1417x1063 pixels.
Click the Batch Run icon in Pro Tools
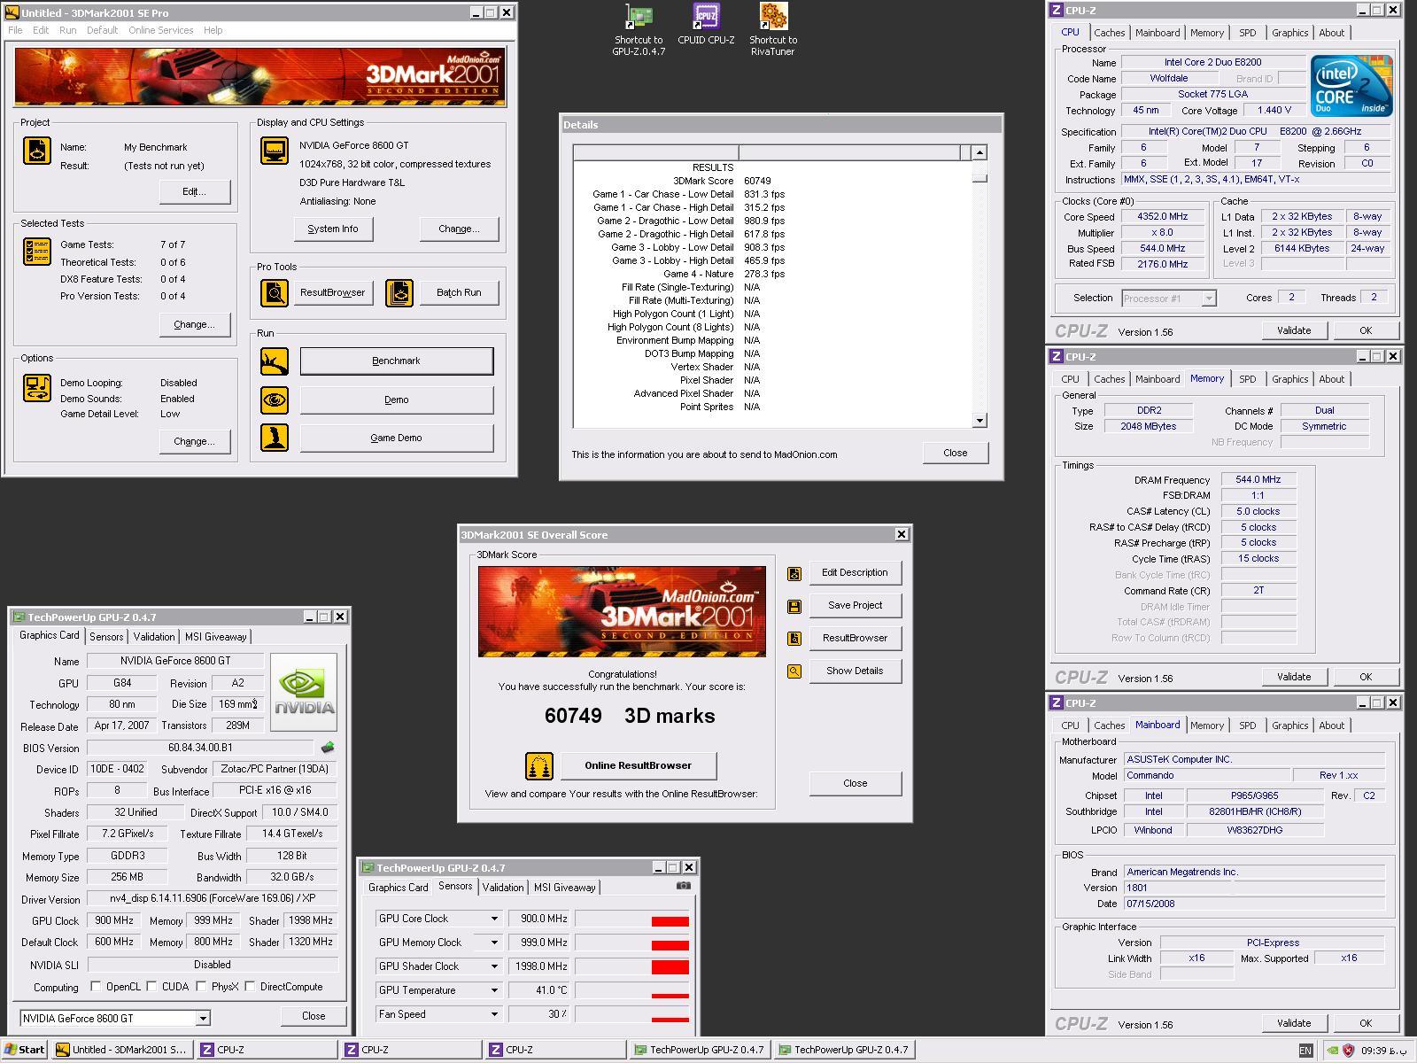click(399, 293)
